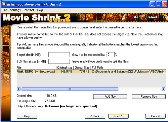This screenshot has height=122, width=168.
Task: Open the Settings menu
Action: [x=15, y=10]
